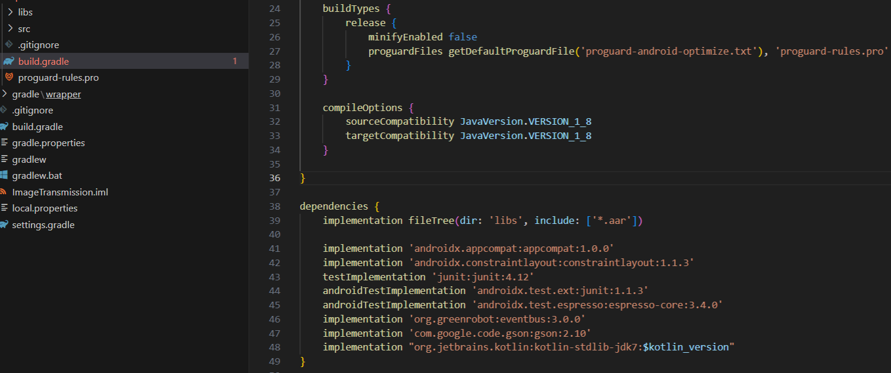Open the src folder

point(24,29)
